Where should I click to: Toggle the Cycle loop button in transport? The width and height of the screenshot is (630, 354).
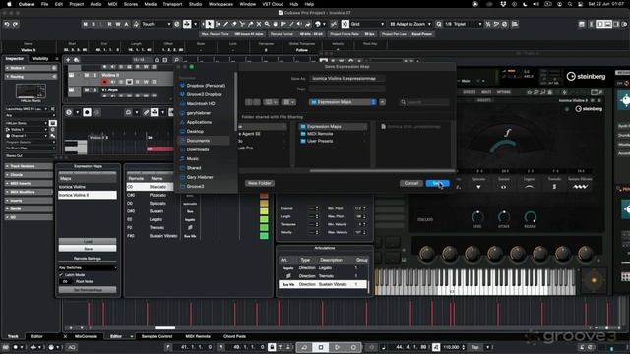304,347
